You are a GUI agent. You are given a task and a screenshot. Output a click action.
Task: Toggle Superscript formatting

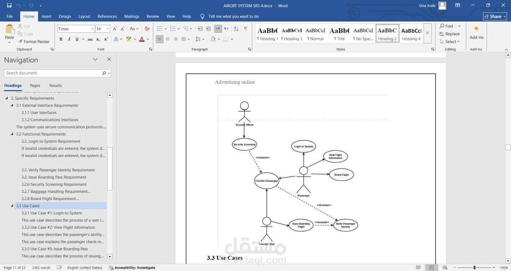(x=106, y=39)
